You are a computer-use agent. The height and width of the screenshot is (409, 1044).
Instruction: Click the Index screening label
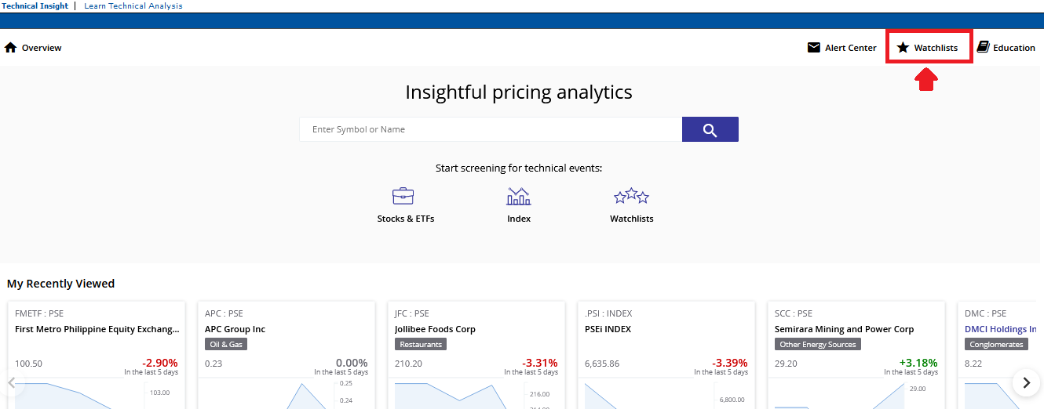(x=519, y=219)
